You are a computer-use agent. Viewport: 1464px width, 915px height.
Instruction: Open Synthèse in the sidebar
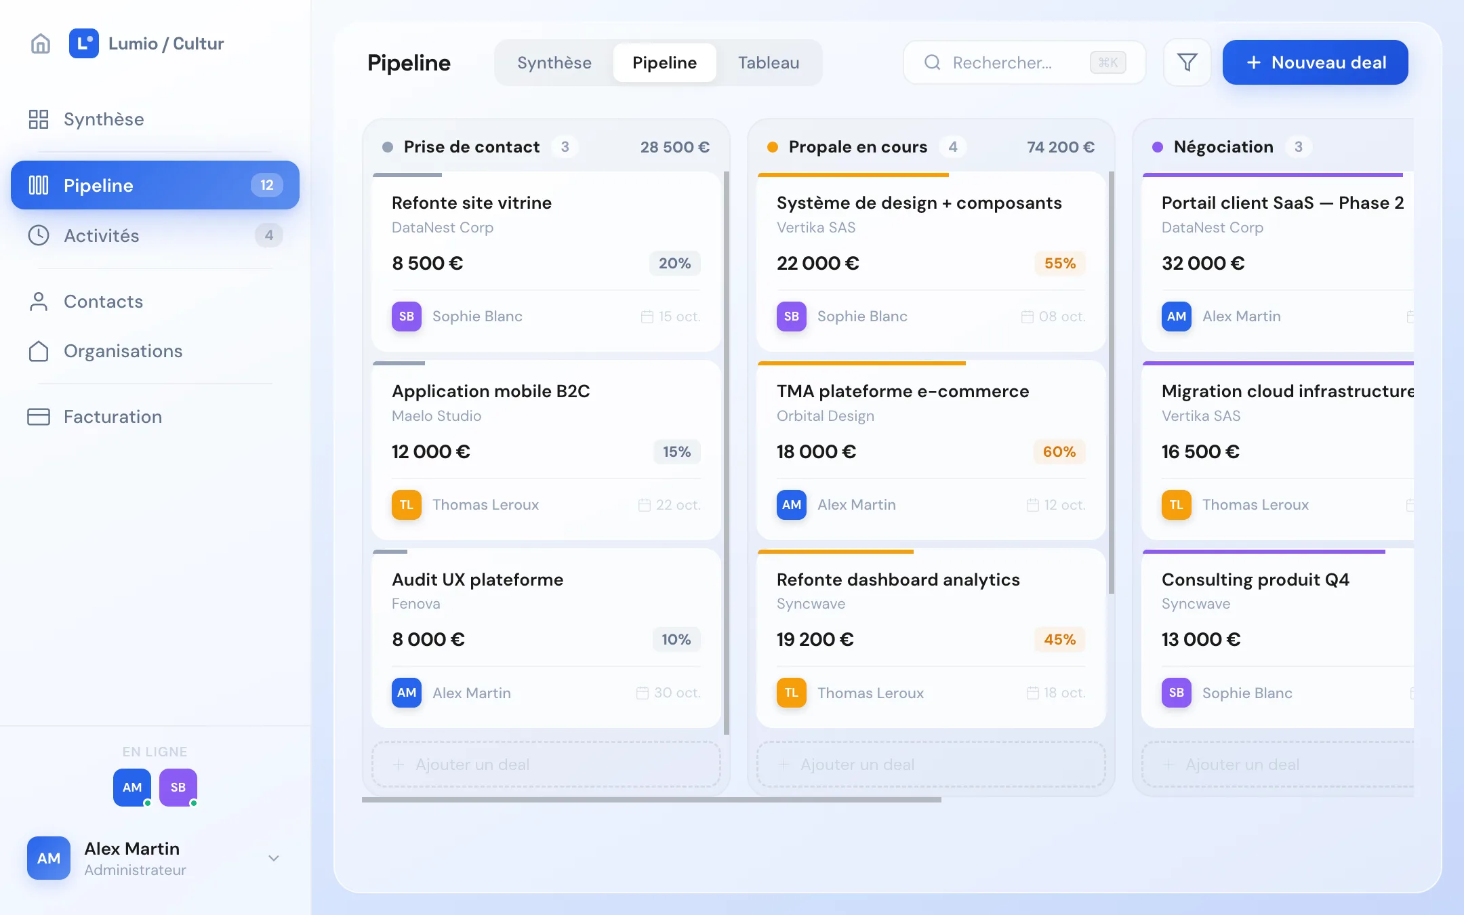(155, 119)
